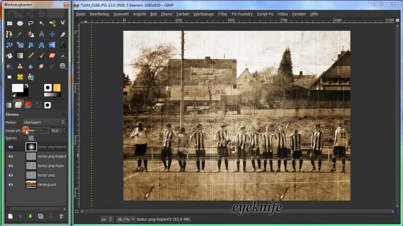Screen dimensions: 403x226
Task: Open the Ebene menu
Action: click(x=167, y=14)
